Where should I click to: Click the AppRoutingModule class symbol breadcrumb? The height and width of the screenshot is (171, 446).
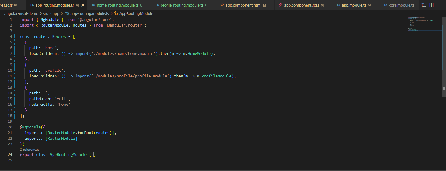(x=136, y=14)
